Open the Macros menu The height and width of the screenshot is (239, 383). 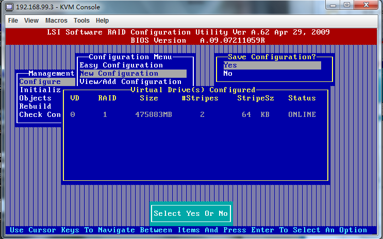tap(56, 21)
